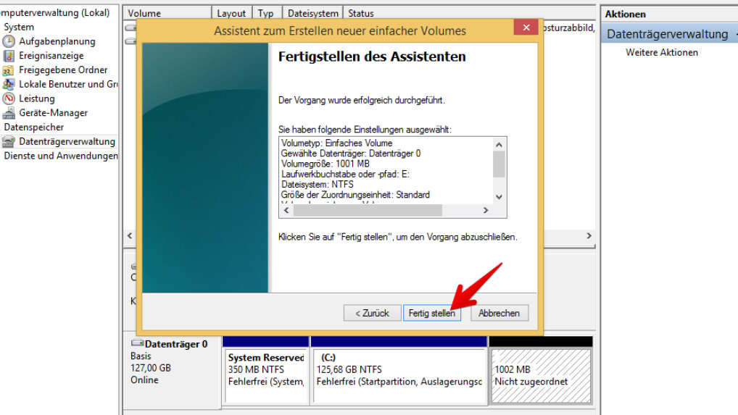This screenshot has height=415, width=738.
Task: Click the settings list scroll-up arrow
Action: [499, 144]
